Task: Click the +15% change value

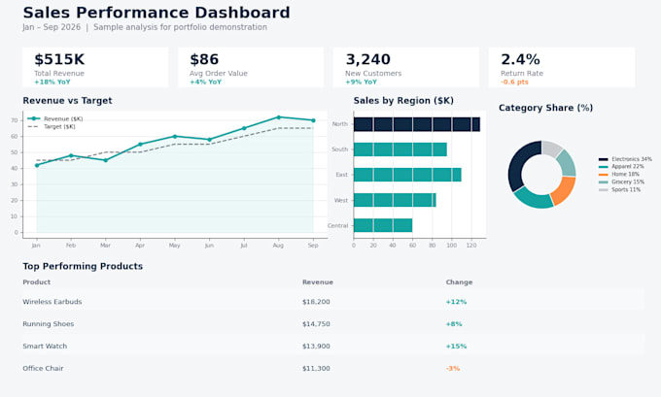Action: point(456,347)
